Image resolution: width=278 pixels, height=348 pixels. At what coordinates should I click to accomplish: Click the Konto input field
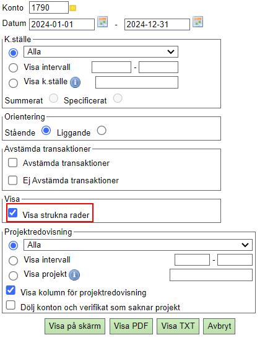pyautogui.click(x=49, y=7)
